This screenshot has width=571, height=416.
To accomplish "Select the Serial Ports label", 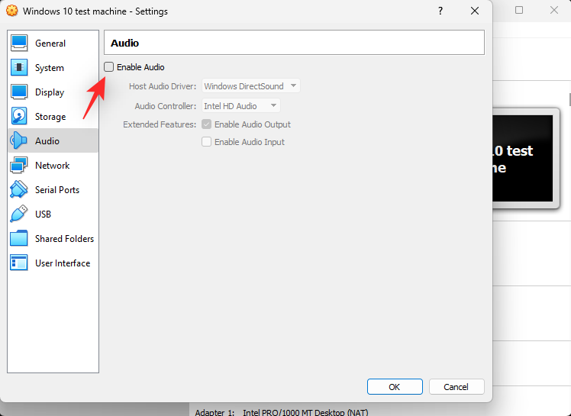I will [x=57, y=190].
